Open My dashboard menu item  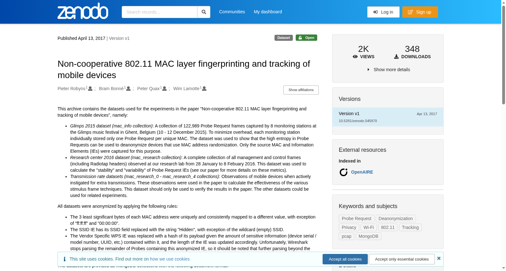268,12
